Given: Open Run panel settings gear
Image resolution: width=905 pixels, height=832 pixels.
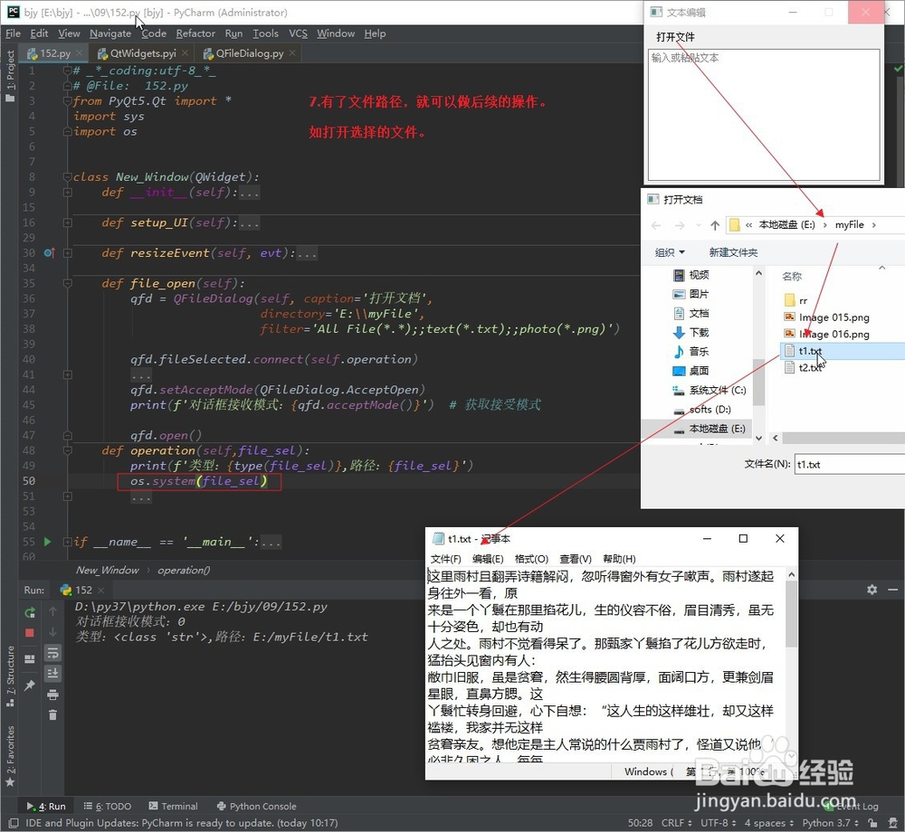Looking at the screenshot, I should click(872, 590).
